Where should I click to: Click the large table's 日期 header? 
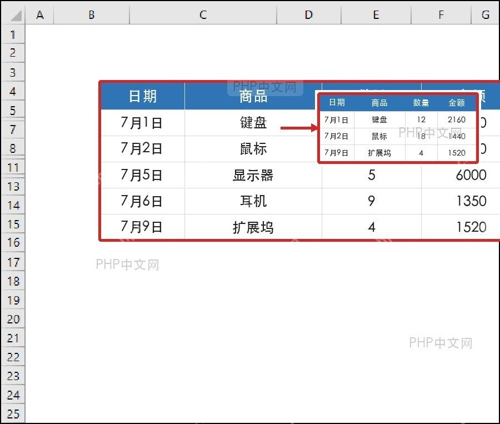pyautogui.click(x=143, y=96)
